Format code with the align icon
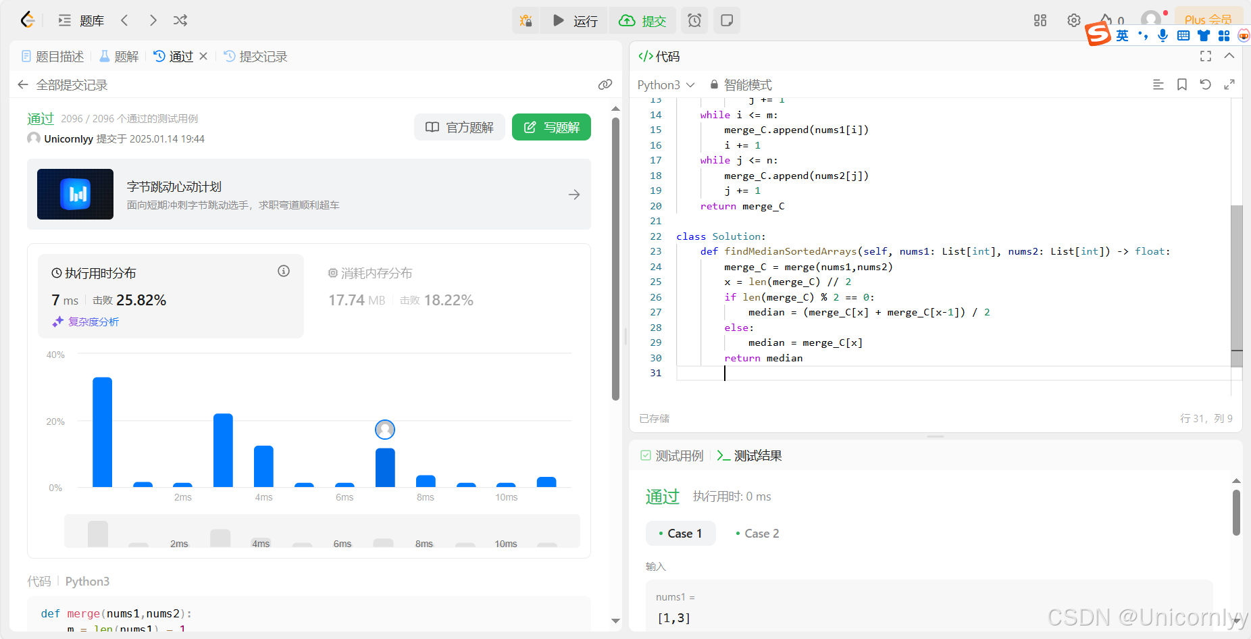1251x639 pixels. (1158, 84)
